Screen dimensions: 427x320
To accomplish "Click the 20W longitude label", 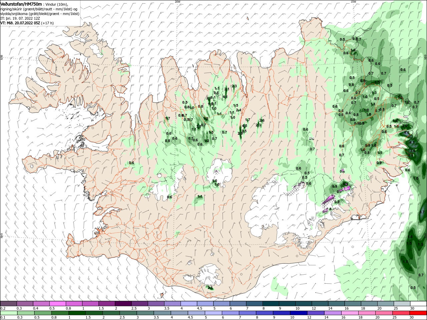I will (177, 2).
